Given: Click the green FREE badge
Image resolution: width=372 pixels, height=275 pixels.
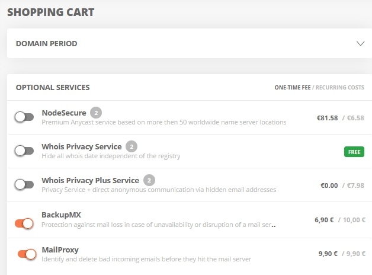Looking at the screenshot, I should 354,152.
